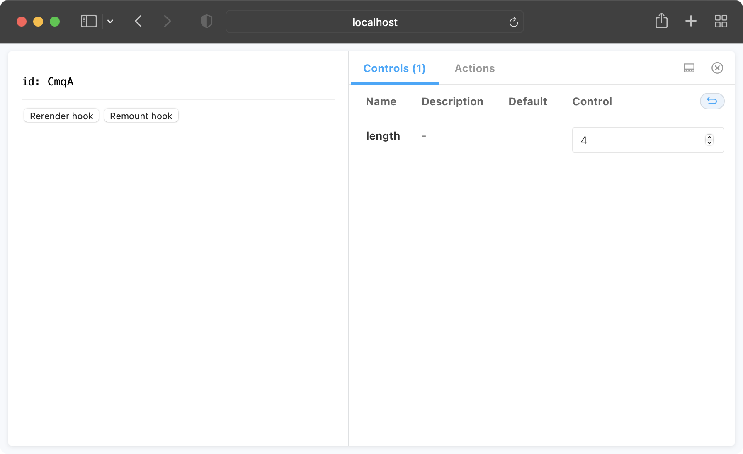Click the share icon in browser toolbar
Image resolution: width=743 pixels, height=454 pixels.
(x=662, y=21)
